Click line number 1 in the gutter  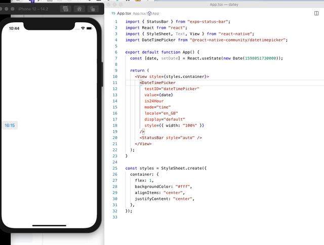pyautogui.click(x=116, y=21)
